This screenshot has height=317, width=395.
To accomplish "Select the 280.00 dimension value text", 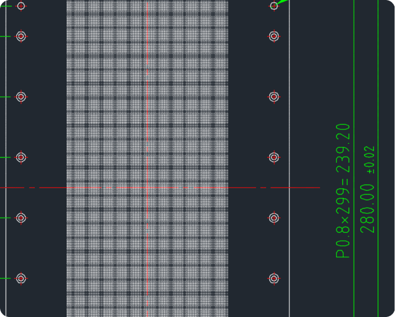I will click(x=367, y=208).
